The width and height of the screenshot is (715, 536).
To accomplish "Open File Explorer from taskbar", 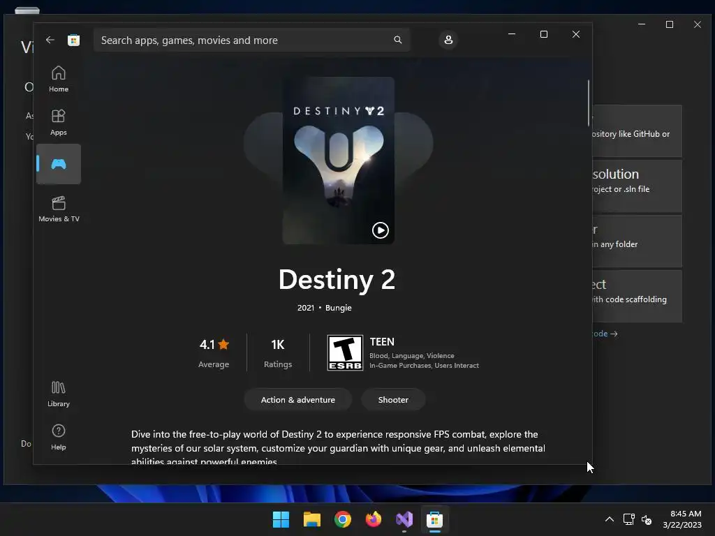I will click(x=312, y=519).
